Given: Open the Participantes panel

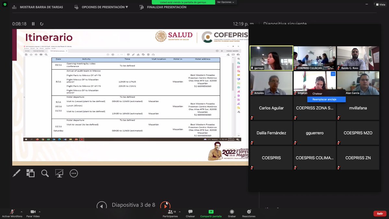Looking at the screenshot, I should coord(170,213).
